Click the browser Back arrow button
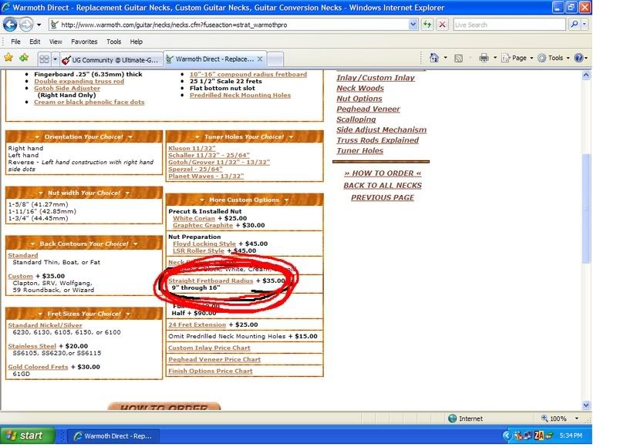The width and height of the screenshot is (617, 447). [x=10, y=25]
